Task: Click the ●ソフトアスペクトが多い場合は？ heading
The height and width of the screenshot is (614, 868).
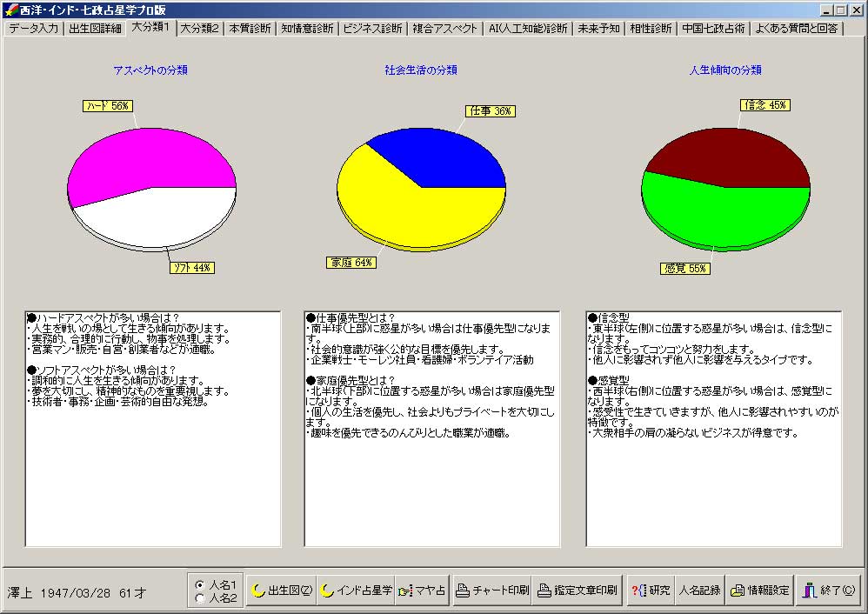Action: pos(101,370)
